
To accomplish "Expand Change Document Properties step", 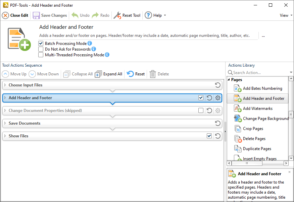I will click(x=5, y=111).
